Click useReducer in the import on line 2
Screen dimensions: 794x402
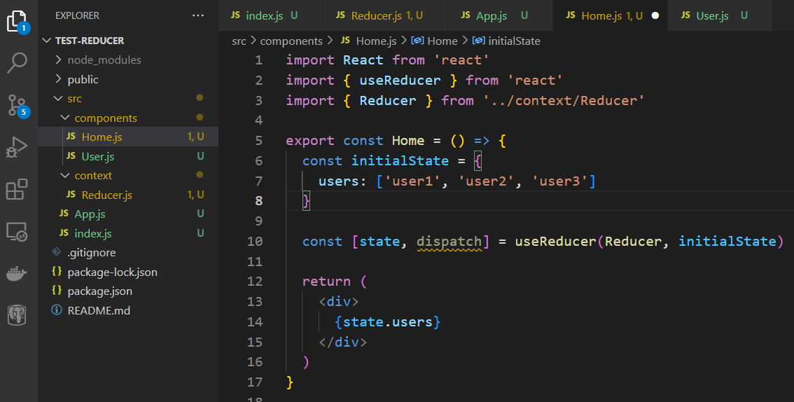[x=400, y=80]
